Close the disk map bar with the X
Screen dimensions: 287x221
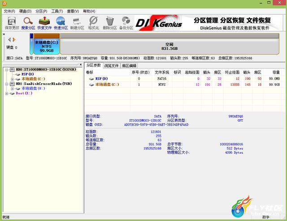click(4, 35)
